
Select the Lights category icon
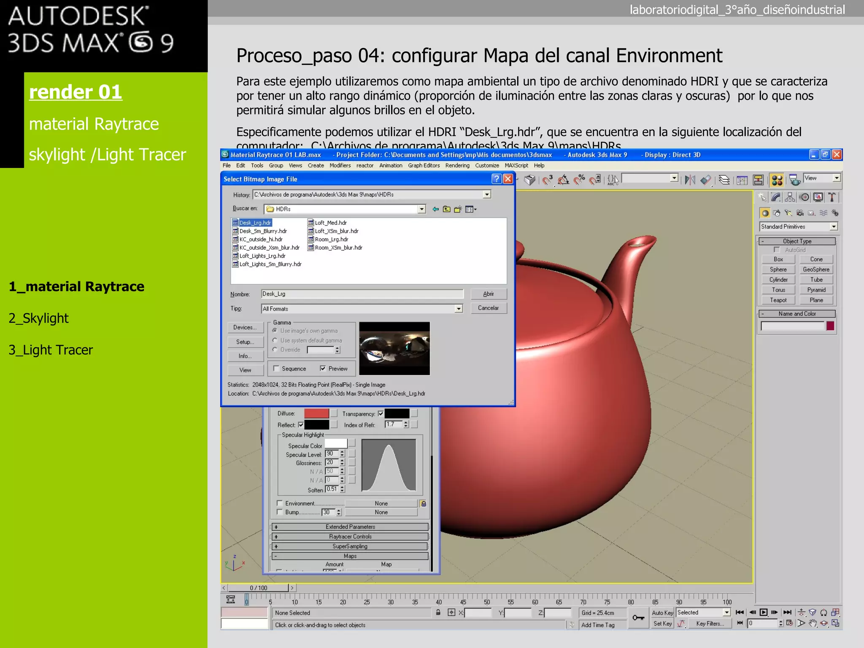[788, 213]
